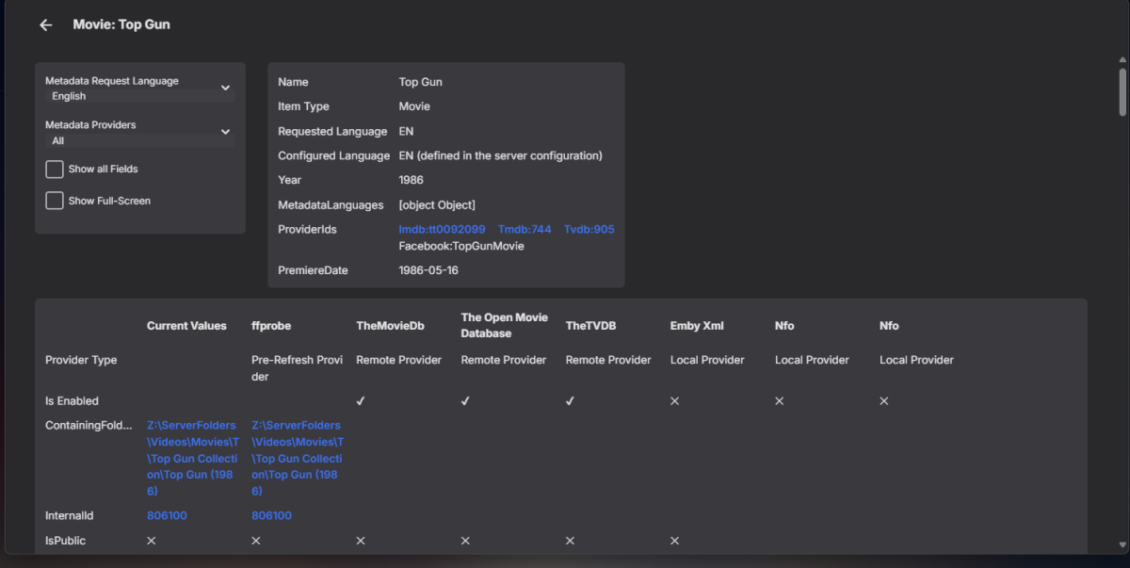
Task: Click the InternalId 806100 link under Current Values
Action: (x=167, y=515)
